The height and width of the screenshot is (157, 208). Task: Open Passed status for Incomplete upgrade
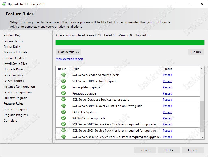tap(167, 87)
